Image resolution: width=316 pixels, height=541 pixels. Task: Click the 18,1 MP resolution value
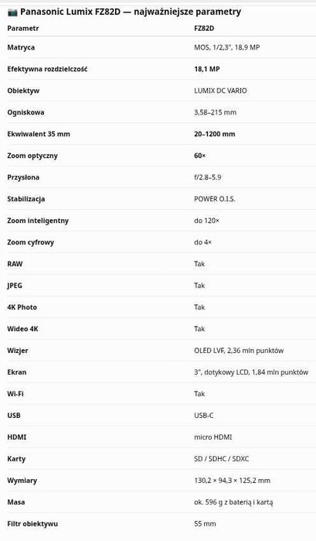pos(207,69)
